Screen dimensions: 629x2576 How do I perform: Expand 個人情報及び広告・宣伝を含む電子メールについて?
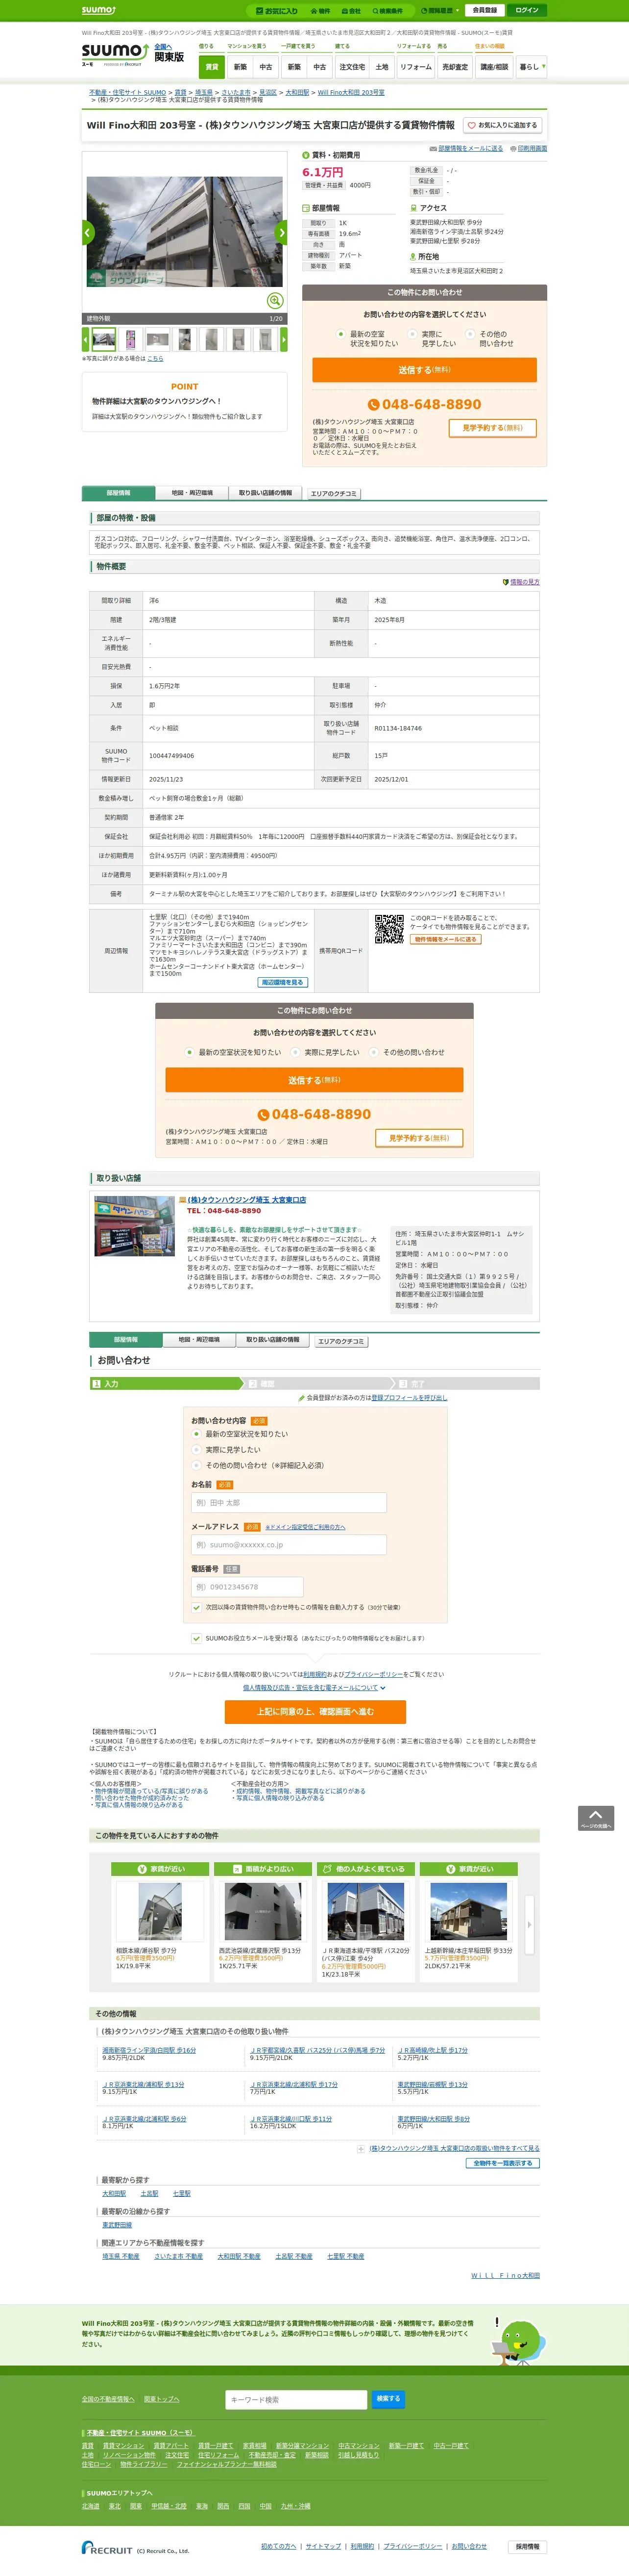pyautogui.click(x=314, y=1687)
